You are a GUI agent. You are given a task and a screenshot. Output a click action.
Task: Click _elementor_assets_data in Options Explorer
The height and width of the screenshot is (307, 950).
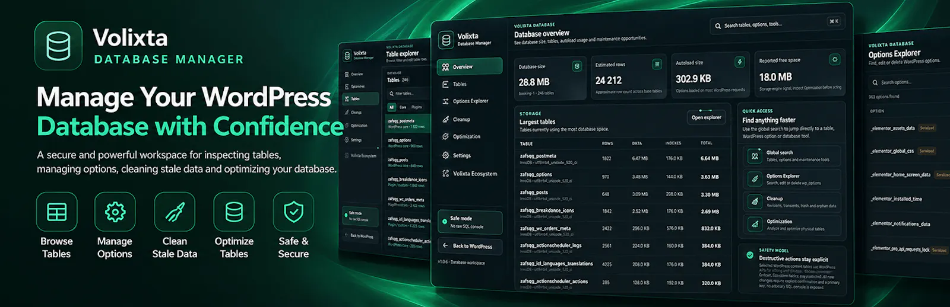[892, 128]
